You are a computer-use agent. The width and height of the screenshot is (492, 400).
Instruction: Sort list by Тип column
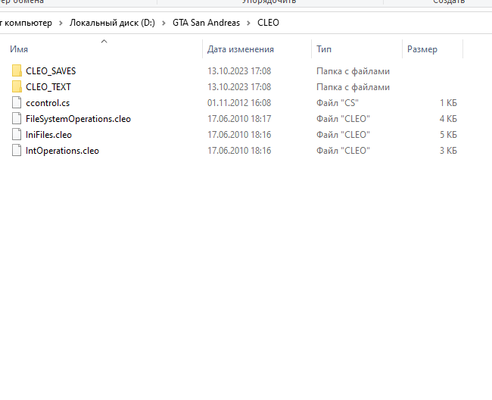(x=324, y=49)
